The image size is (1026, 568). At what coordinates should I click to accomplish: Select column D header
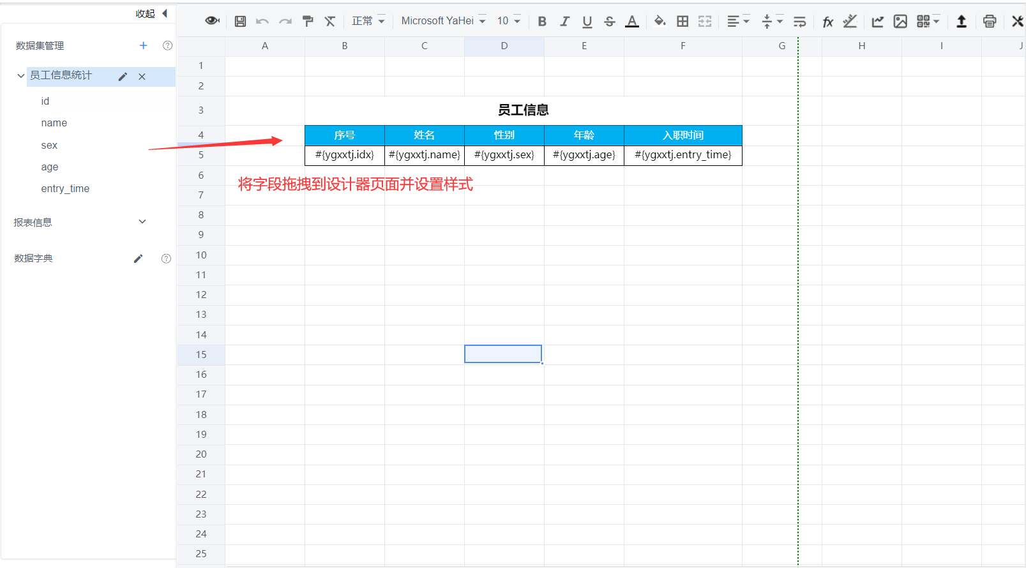tap(504, 46)
